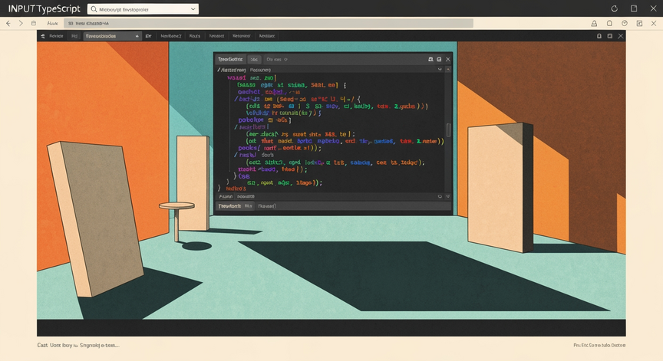Click the small icon right of the toolbar dropdown
The height and width of the screenshot is (361, 663).
(148, 36)
